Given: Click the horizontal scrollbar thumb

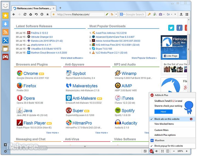Looking at the screenshot, I should [85, 147].
